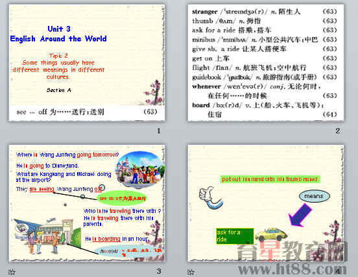Click slide number 2 label
This screenshot has width=358, height=277.
338,131
